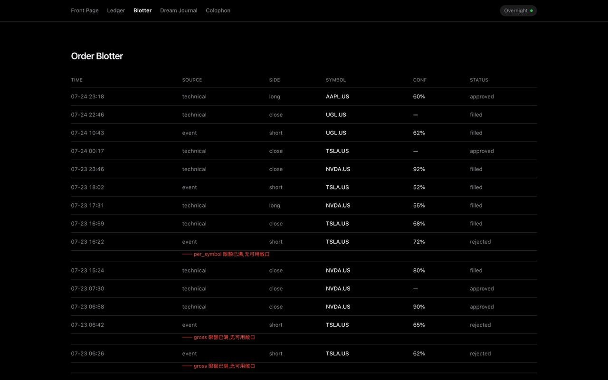Click the SYMBOL column header
This screenshot has width=608, height=380.
(336, 80)
